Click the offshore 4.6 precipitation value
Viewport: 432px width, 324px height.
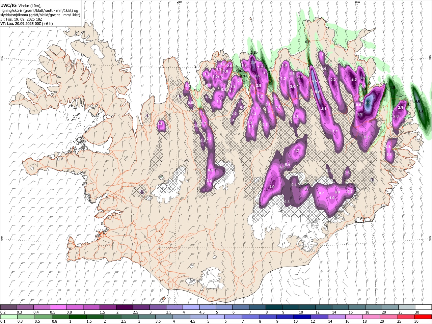[417, 101]
